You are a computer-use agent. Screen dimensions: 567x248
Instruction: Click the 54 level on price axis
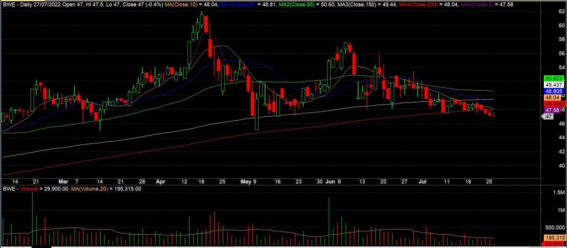(562, 68)
